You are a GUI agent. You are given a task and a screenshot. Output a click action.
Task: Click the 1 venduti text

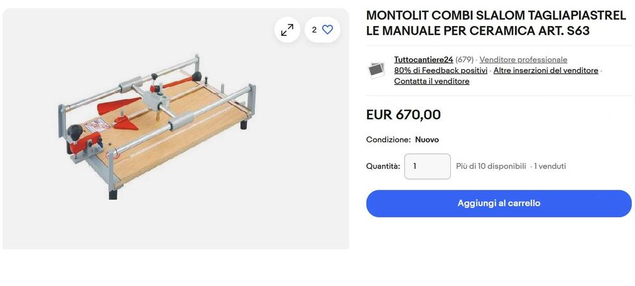[x=550, y=166]
